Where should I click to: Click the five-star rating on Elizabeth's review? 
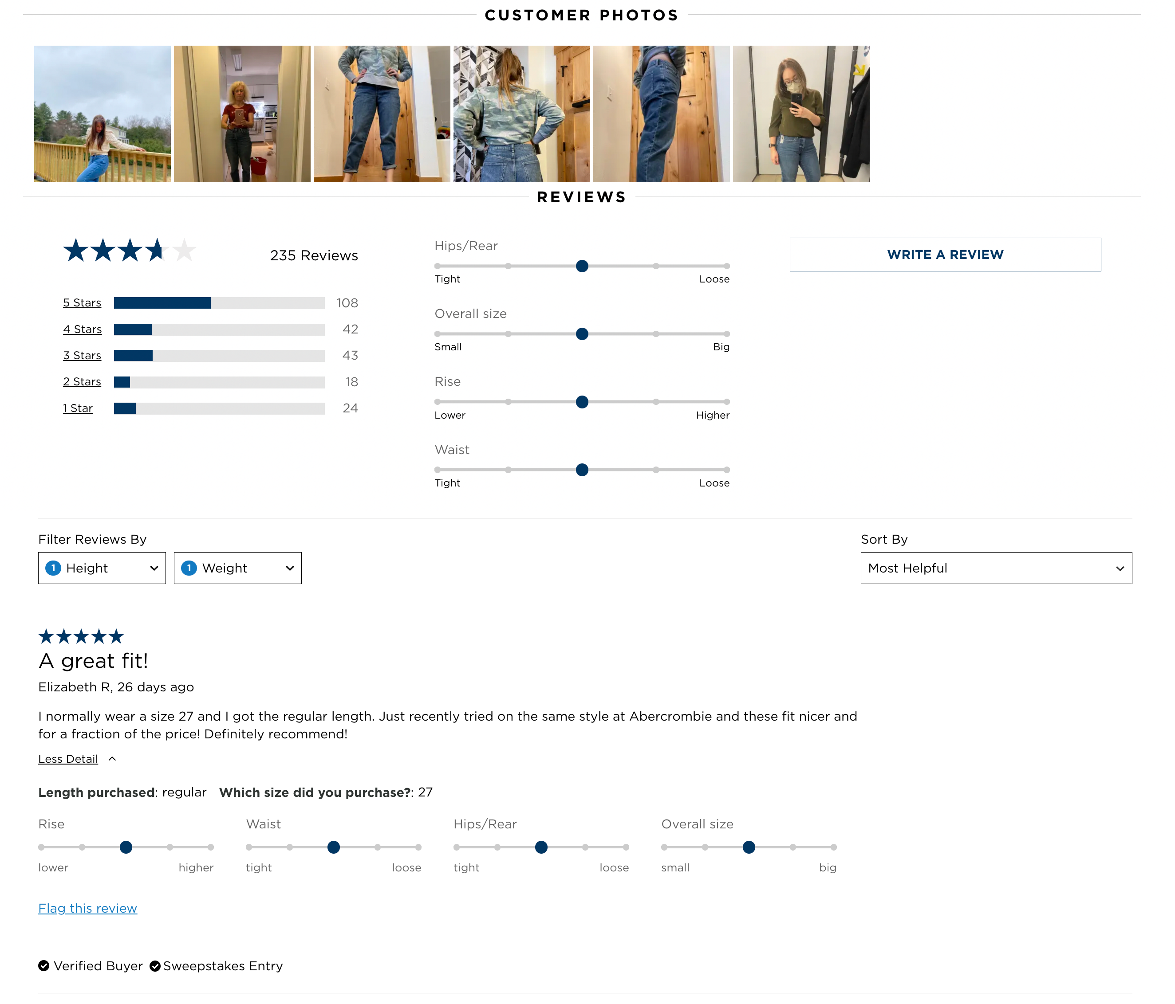point(80,636)
